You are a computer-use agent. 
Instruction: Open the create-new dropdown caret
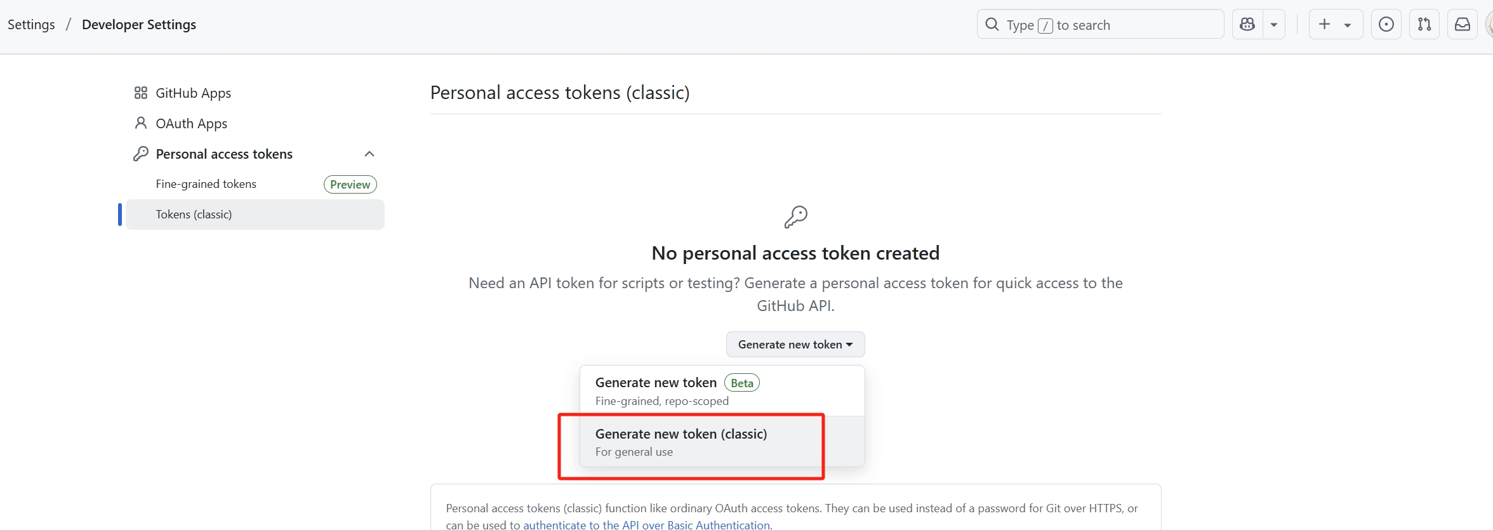click(x=1348, y=25)
